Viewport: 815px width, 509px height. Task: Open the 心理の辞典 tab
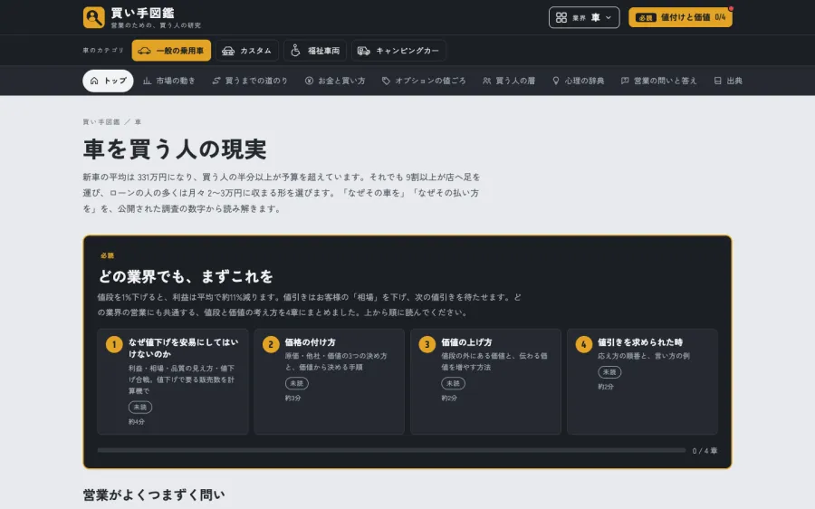(x=578, y=81)
